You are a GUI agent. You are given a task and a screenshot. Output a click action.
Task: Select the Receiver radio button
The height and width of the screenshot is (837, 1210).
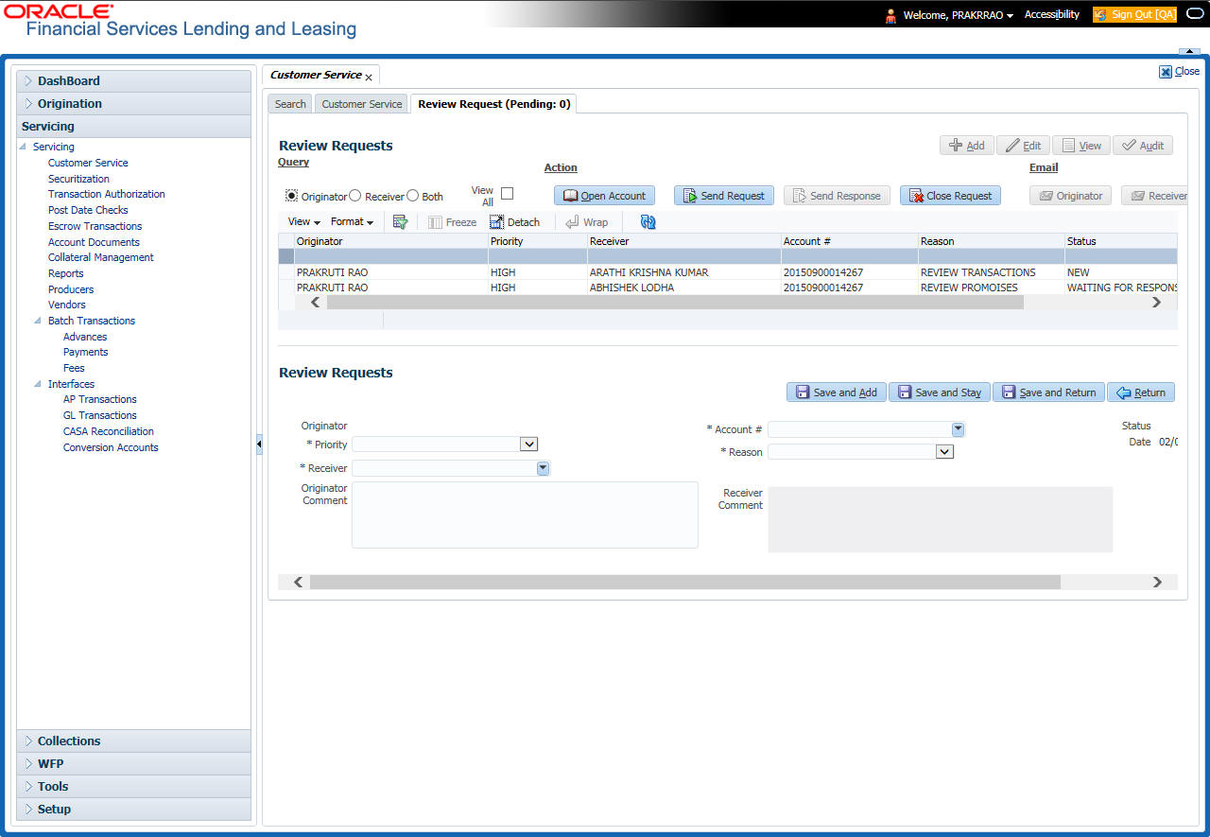355,196
